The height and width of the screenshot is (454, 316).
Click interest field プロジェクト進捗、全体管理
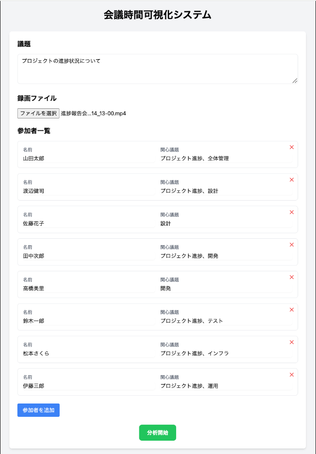coord(226,159)
